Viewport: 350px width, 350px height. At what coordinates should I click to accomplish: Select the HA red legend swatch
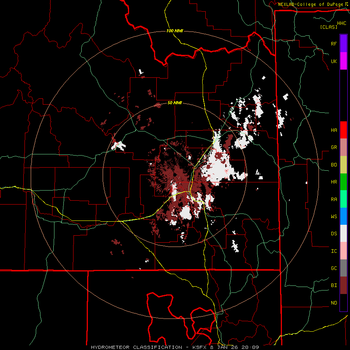pos(343,130)
